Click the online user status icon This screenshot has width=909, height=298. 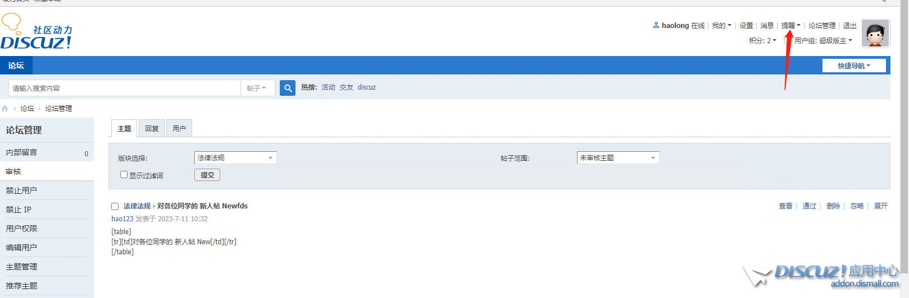(656, 25)
